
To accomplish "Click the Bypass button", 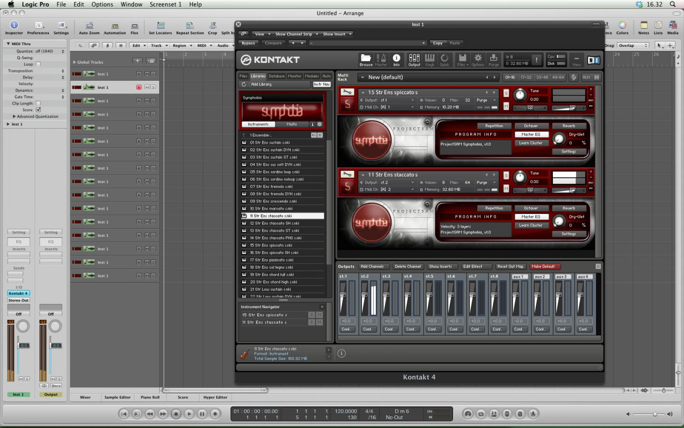I will (248, 43).
